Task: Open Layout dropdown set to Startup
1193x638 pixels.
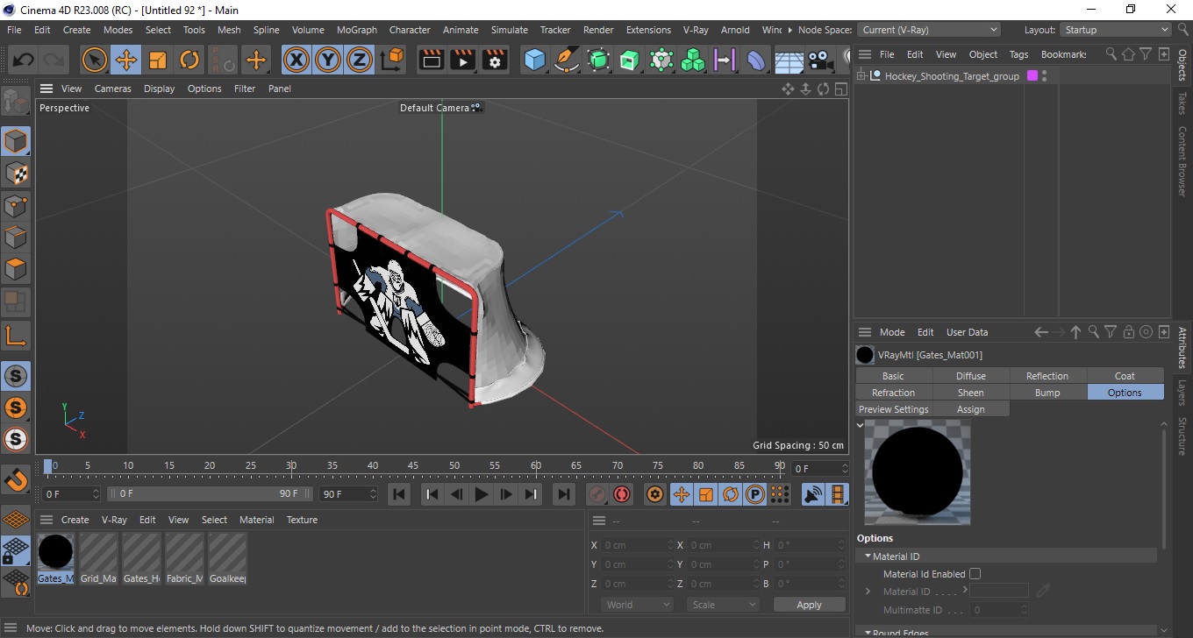Action: pyautogui.click(x=1116, y=30)
